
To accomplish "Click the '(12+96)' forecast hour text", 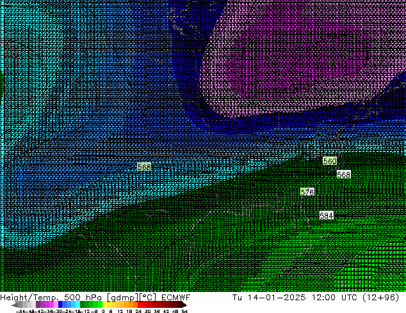I will (380, 298).
